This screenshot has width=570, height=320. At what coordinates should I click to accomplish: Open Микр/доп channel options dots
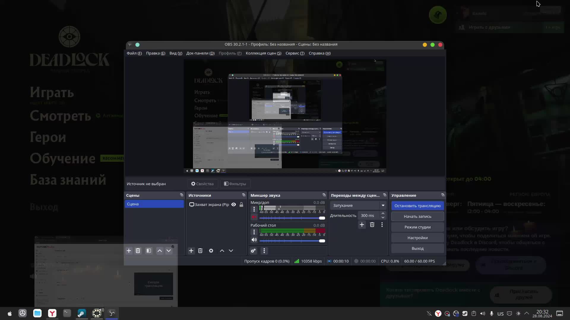point(254,209)
